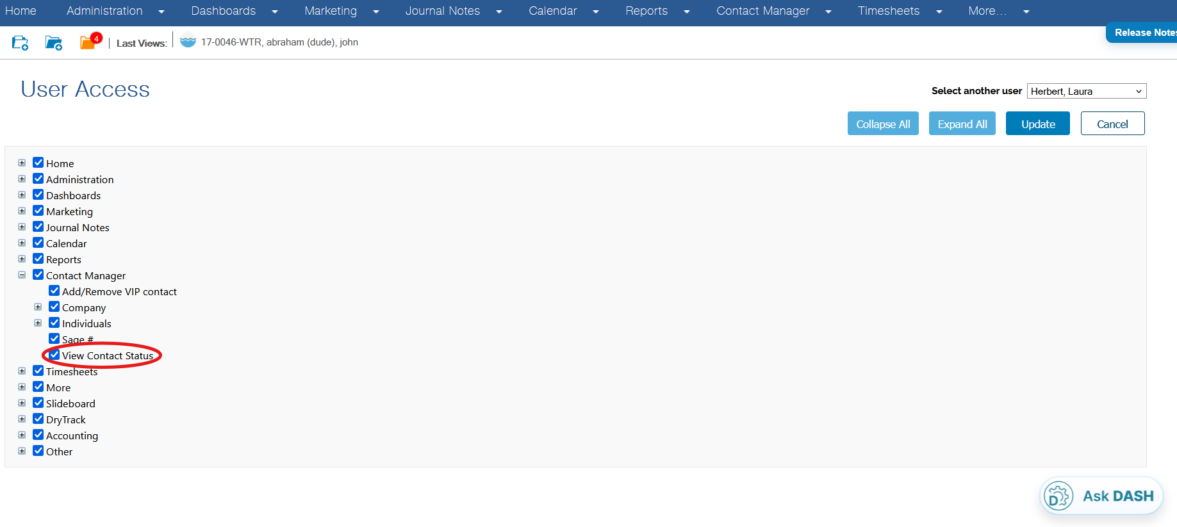Click the water job icon in Last Views
1177x527 pixels.
[x=188, y=42]
